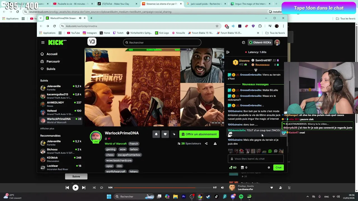This screenshot has width=358, height=201.
Task: Toggle the heart follow button for WarlockPrimeDNA
Action: 165,134
